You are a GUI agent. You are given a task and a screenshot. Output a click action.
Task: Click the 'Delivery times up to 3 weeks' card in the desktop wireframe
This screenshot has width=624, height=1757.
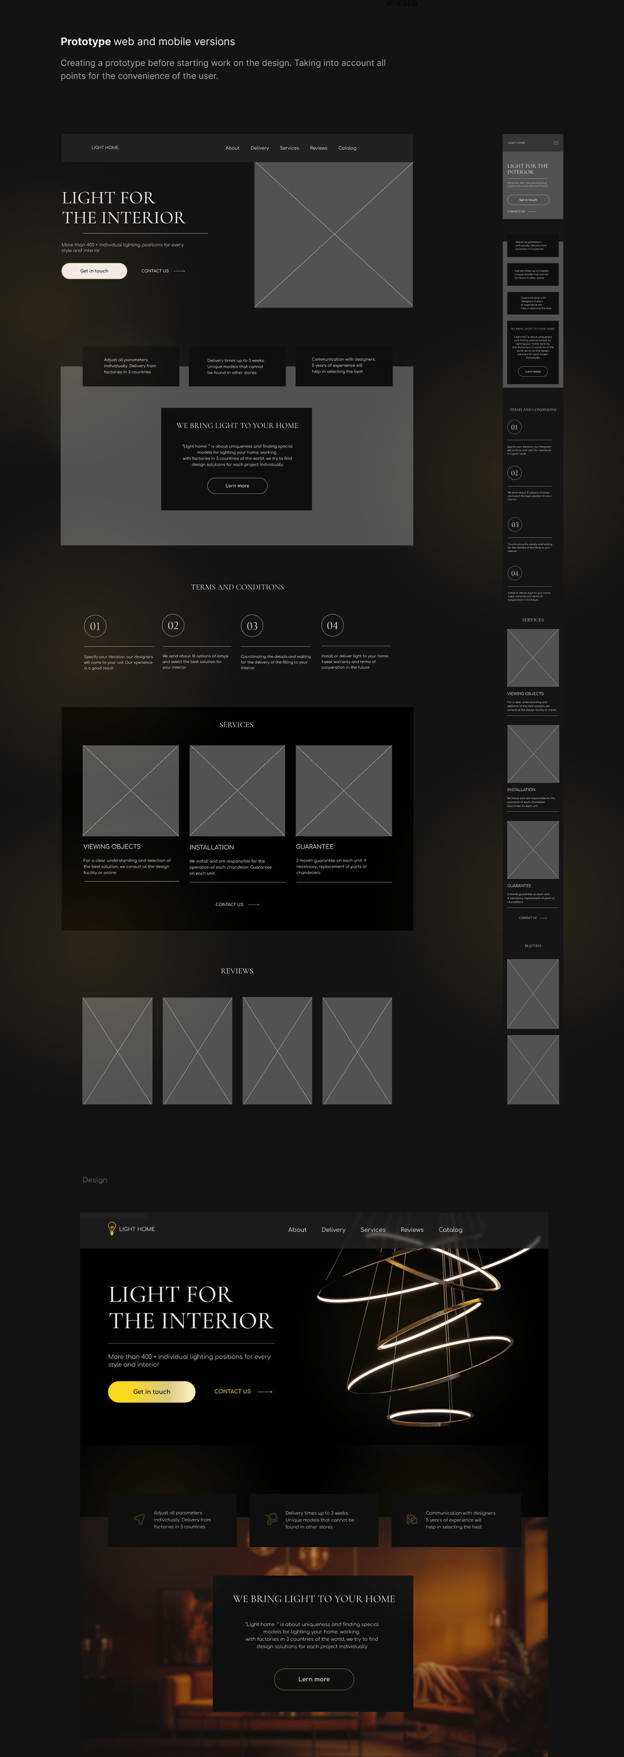click(237, 366)
